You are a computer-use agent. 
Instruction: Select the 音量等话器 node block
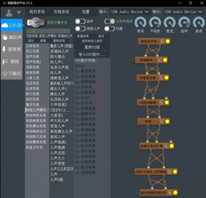click(x=153, y=78)
